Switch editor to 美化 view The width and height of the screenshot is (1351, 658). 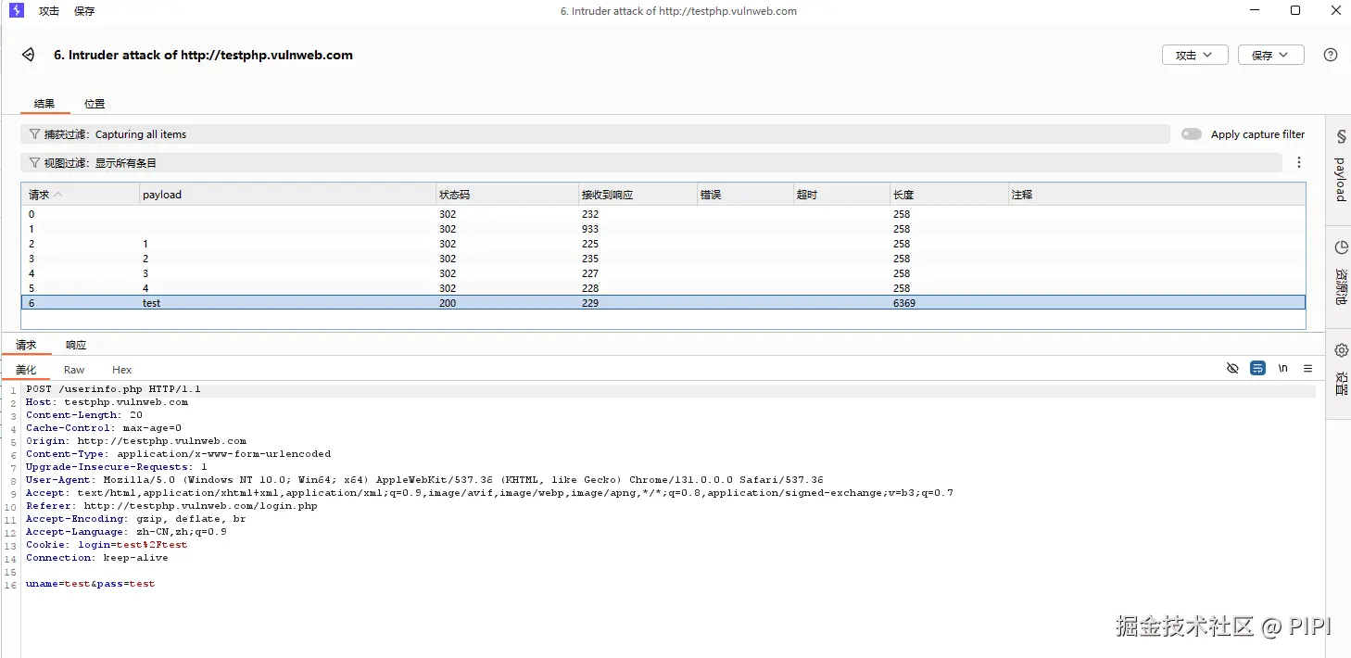pyautogui.click(x=26, y=370)
